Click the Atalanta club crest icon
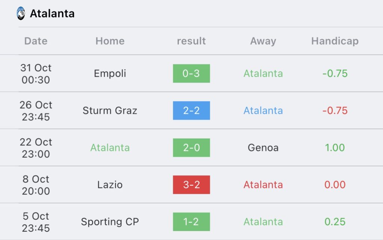This screenshot has height=240, width=383. tap(21, 13)
